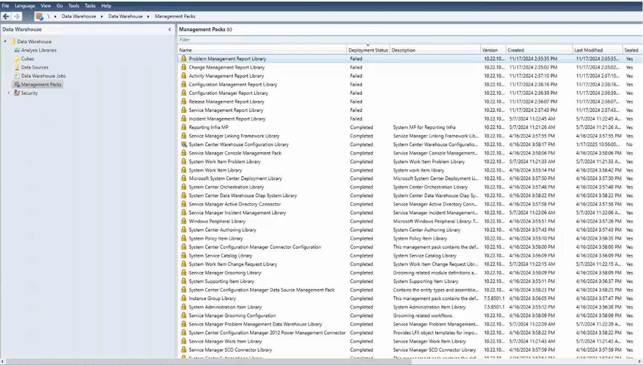Click lock icon of System Service Catalog Library

(183, 255)
